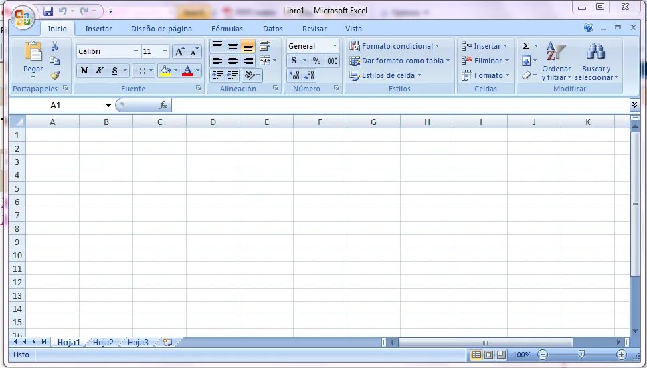Open the Fill down arrow tool
The width and height of the screenshot is (647, 368).
[x=526, y=61]
